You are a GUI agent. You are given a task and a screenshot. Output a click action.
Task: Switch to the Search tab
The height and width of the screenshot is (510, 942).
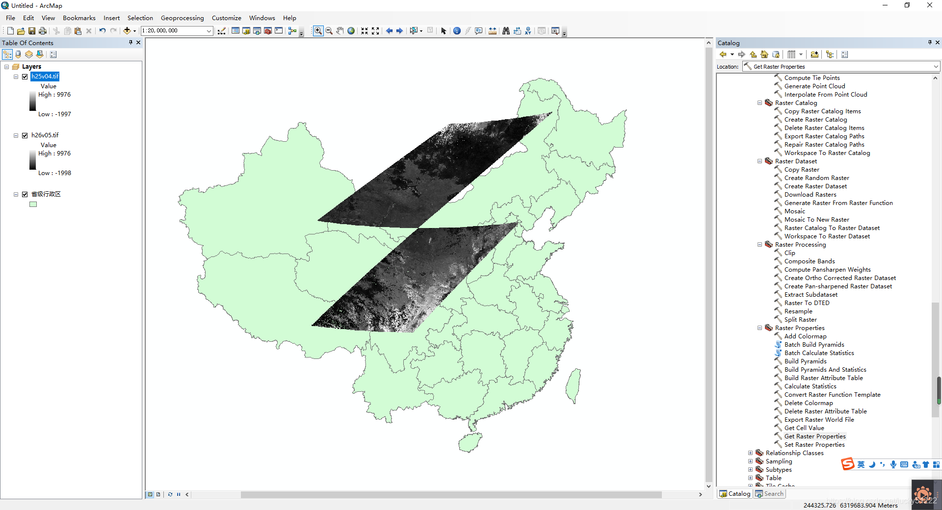(769, 494)
